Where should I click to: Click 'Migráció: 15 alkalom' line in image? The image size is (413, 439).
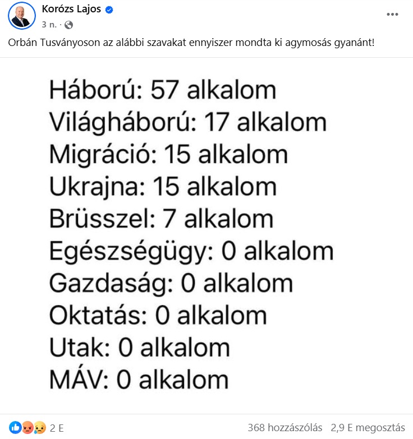click(x=169, y=155)
